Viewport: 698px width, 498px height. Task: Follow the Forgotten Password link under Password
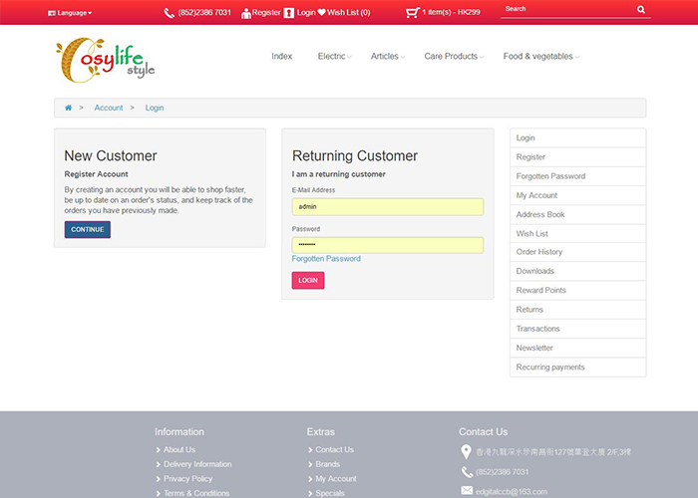(326, 259)
